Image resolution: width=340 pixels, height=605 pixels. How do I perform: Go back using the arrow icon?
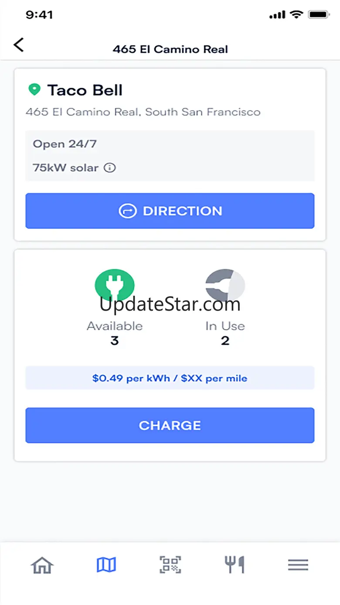(19, 44)
